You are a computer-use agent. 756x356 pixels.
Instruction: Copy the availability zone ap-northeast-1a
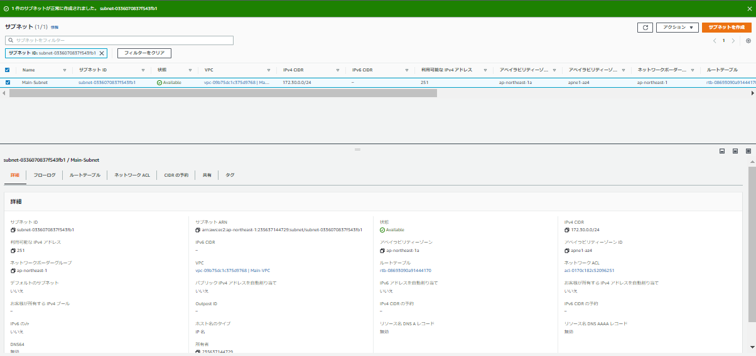(382, 250)
